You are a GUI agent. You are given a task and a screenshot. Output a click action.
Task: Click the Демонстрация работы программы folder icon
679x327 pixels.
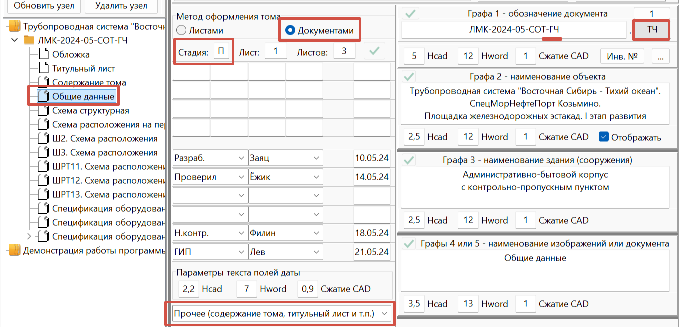point(14,250)
